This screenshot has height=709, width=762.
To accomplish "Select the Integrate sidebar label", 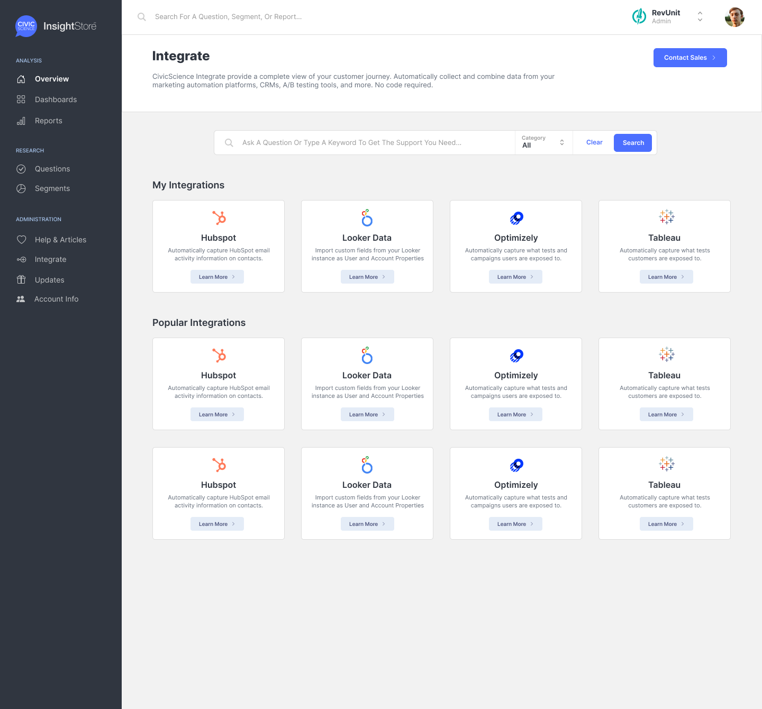I will pos(50,259).
